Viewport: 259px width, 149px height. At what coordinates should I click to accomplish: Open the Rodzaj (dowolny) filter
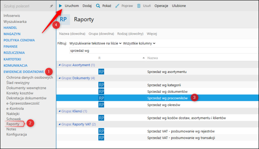click(x=130, y=34)
